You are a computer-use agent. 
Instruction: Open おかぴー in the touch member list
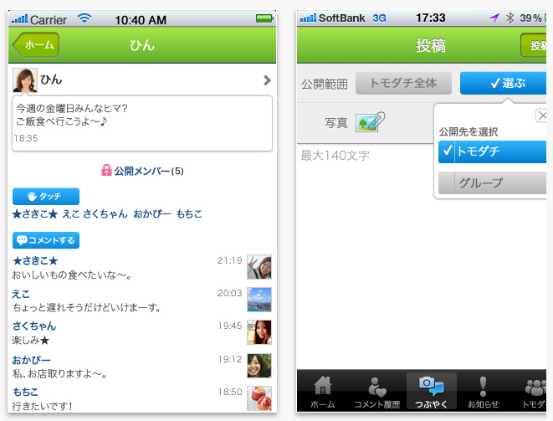pyautogui.click(x=152, y=214)
